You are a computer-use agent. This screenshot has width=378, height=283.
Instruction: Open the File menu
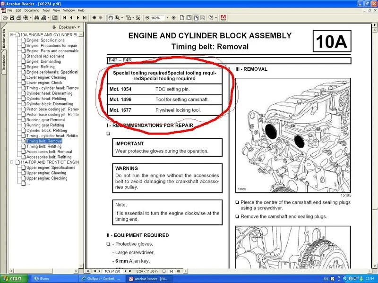tap(9, 10)
